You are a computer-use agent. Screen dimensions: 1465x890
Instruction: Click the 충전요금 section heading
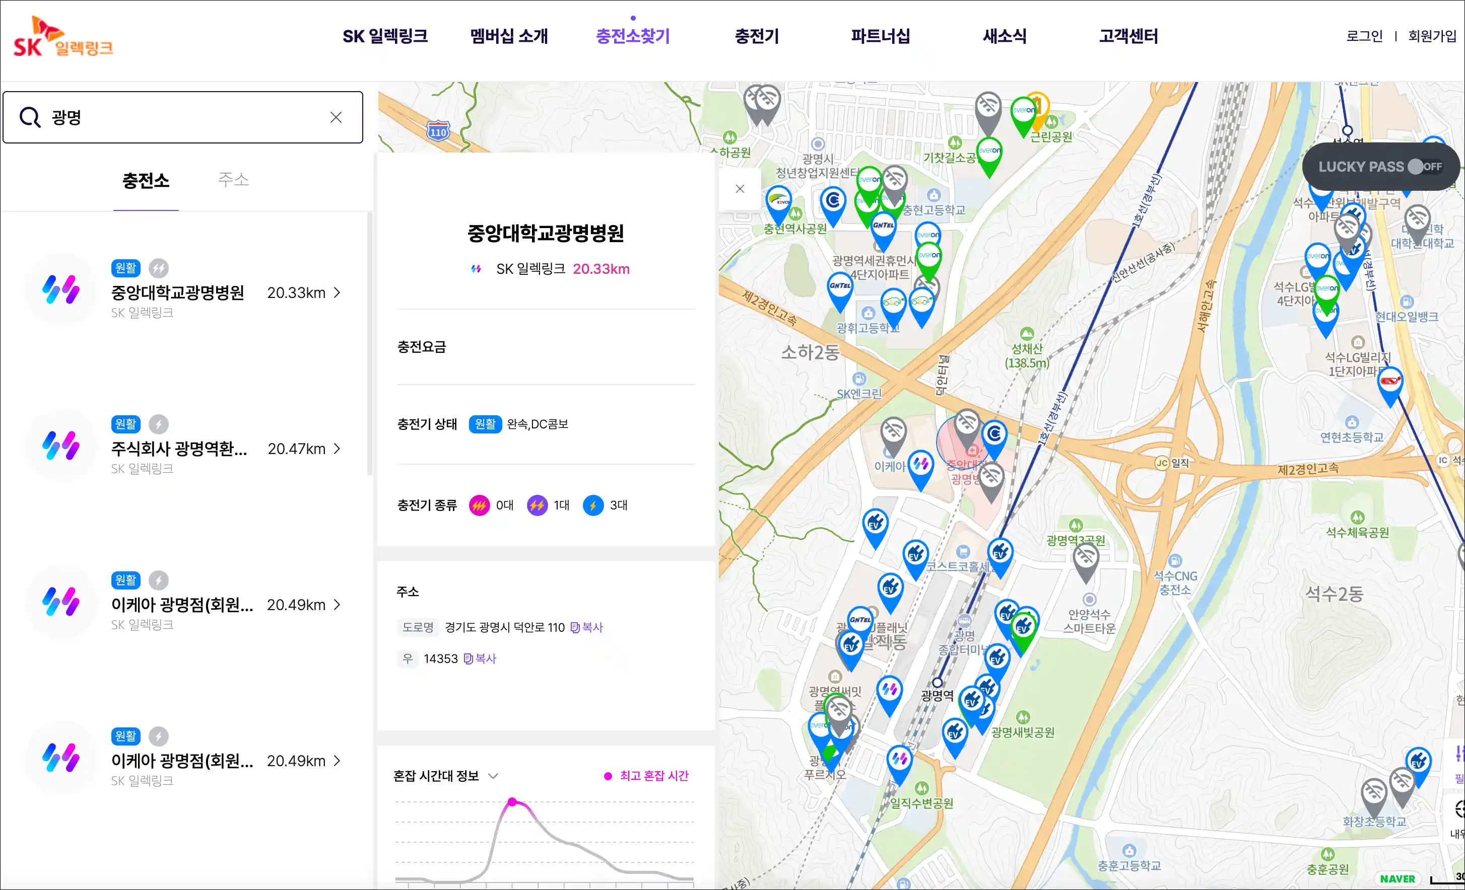[422, 347]
